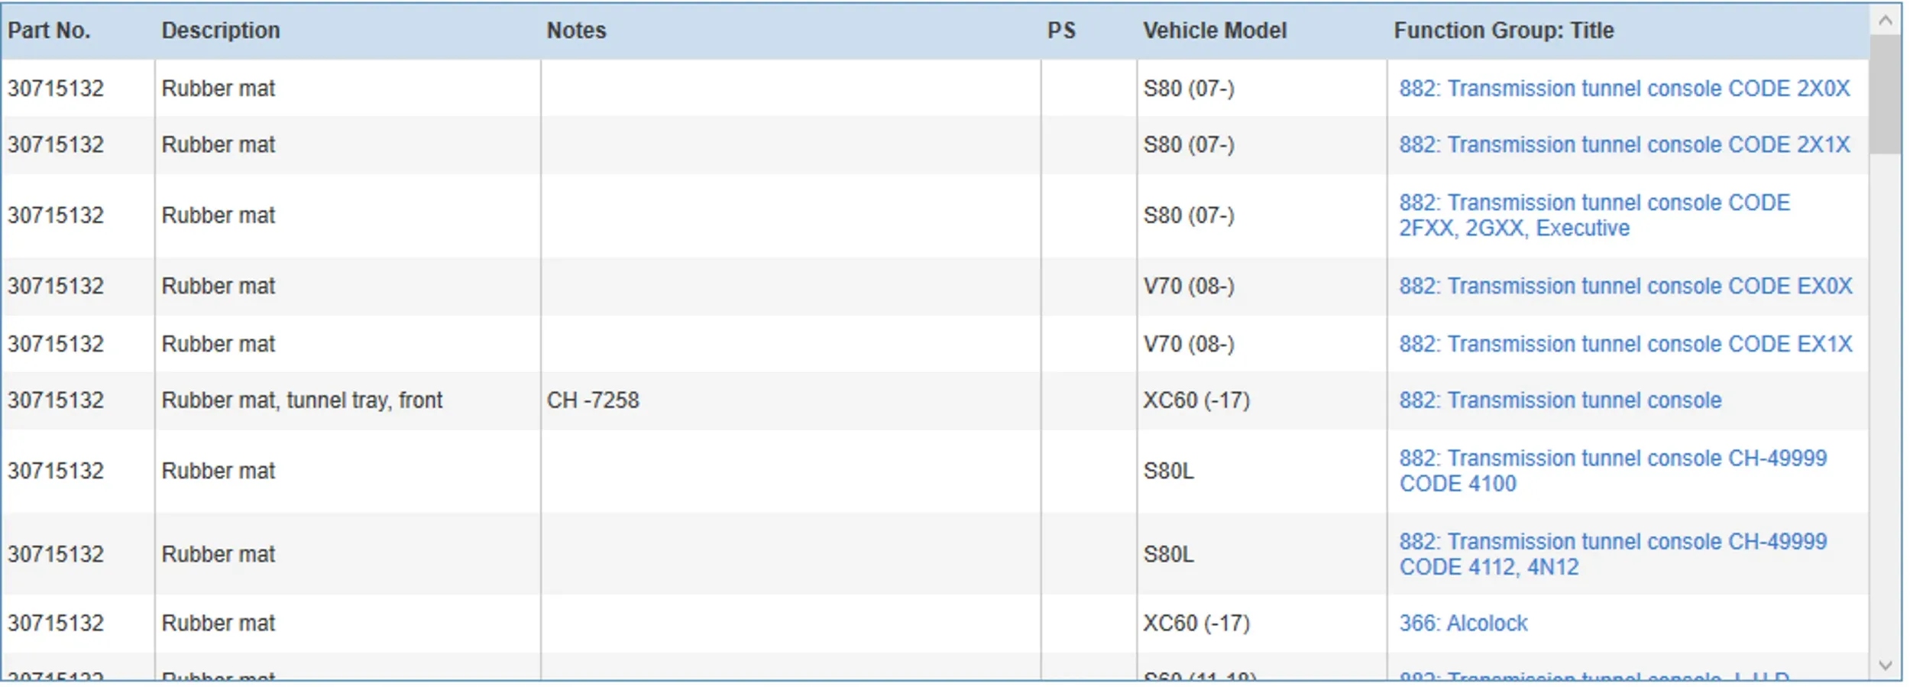Open Transmission tunnel console CODE EX1X link
1910x687 pixels.
pos(1625,345)
